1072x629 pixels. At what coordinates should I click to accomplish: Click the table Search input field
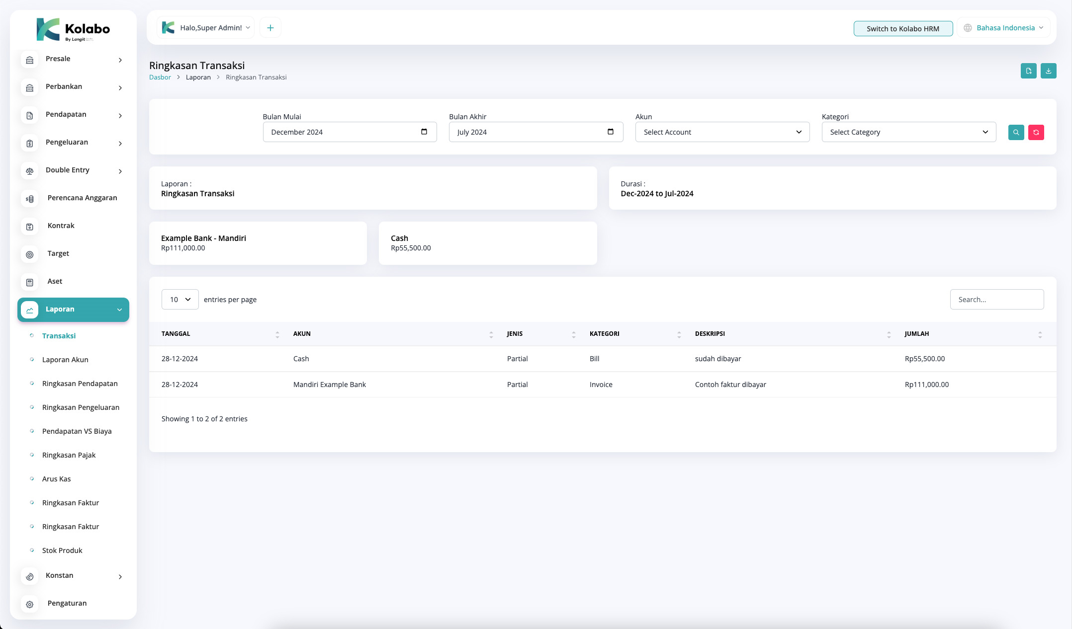click(x=997, y=300)
